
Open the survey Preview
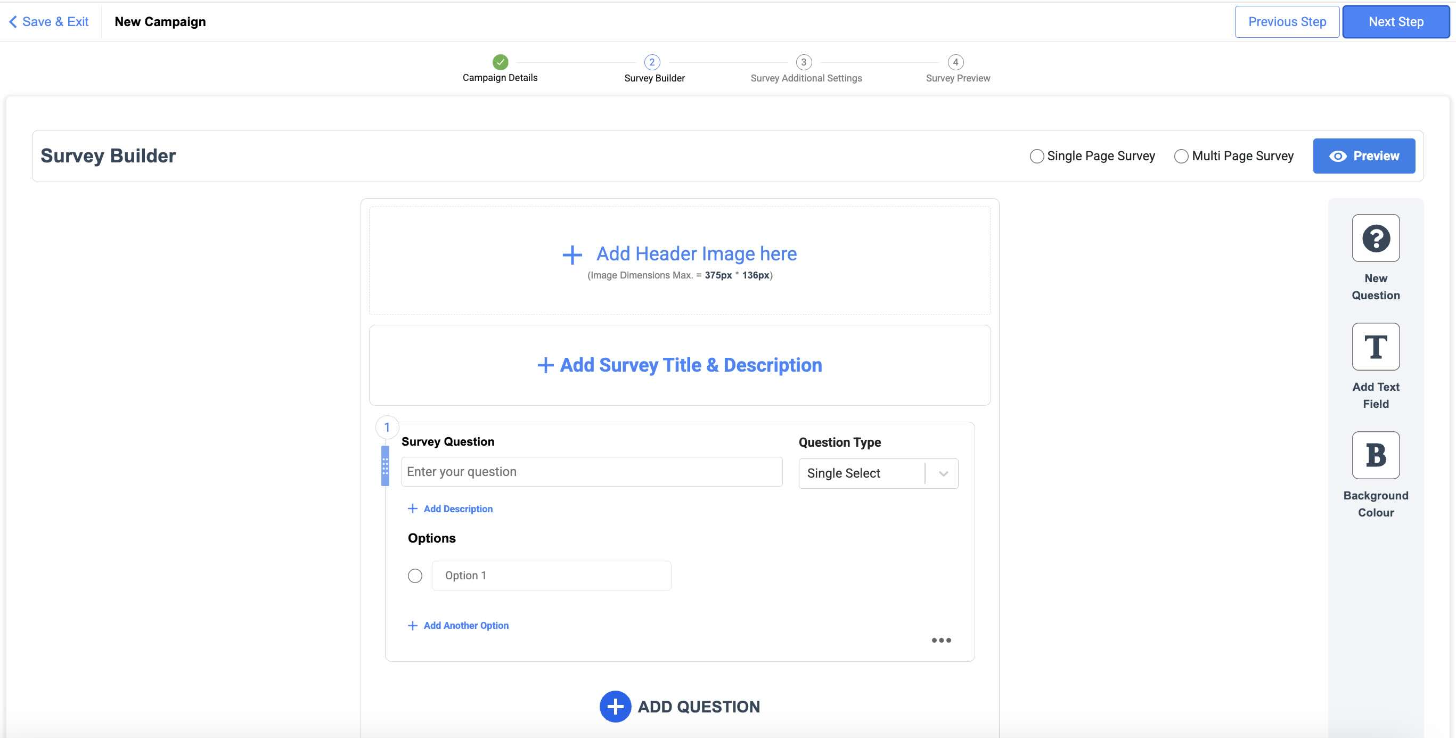1364,155
